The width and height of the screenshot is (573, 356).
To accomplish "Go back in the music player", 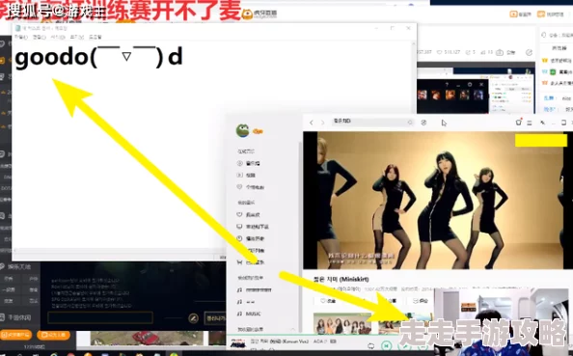I will click(x=312, y=123).
